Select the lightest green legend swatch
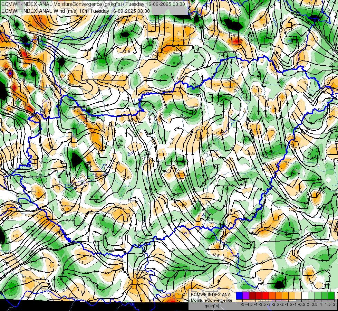This screenshot has width=338, height=311. 311,295
